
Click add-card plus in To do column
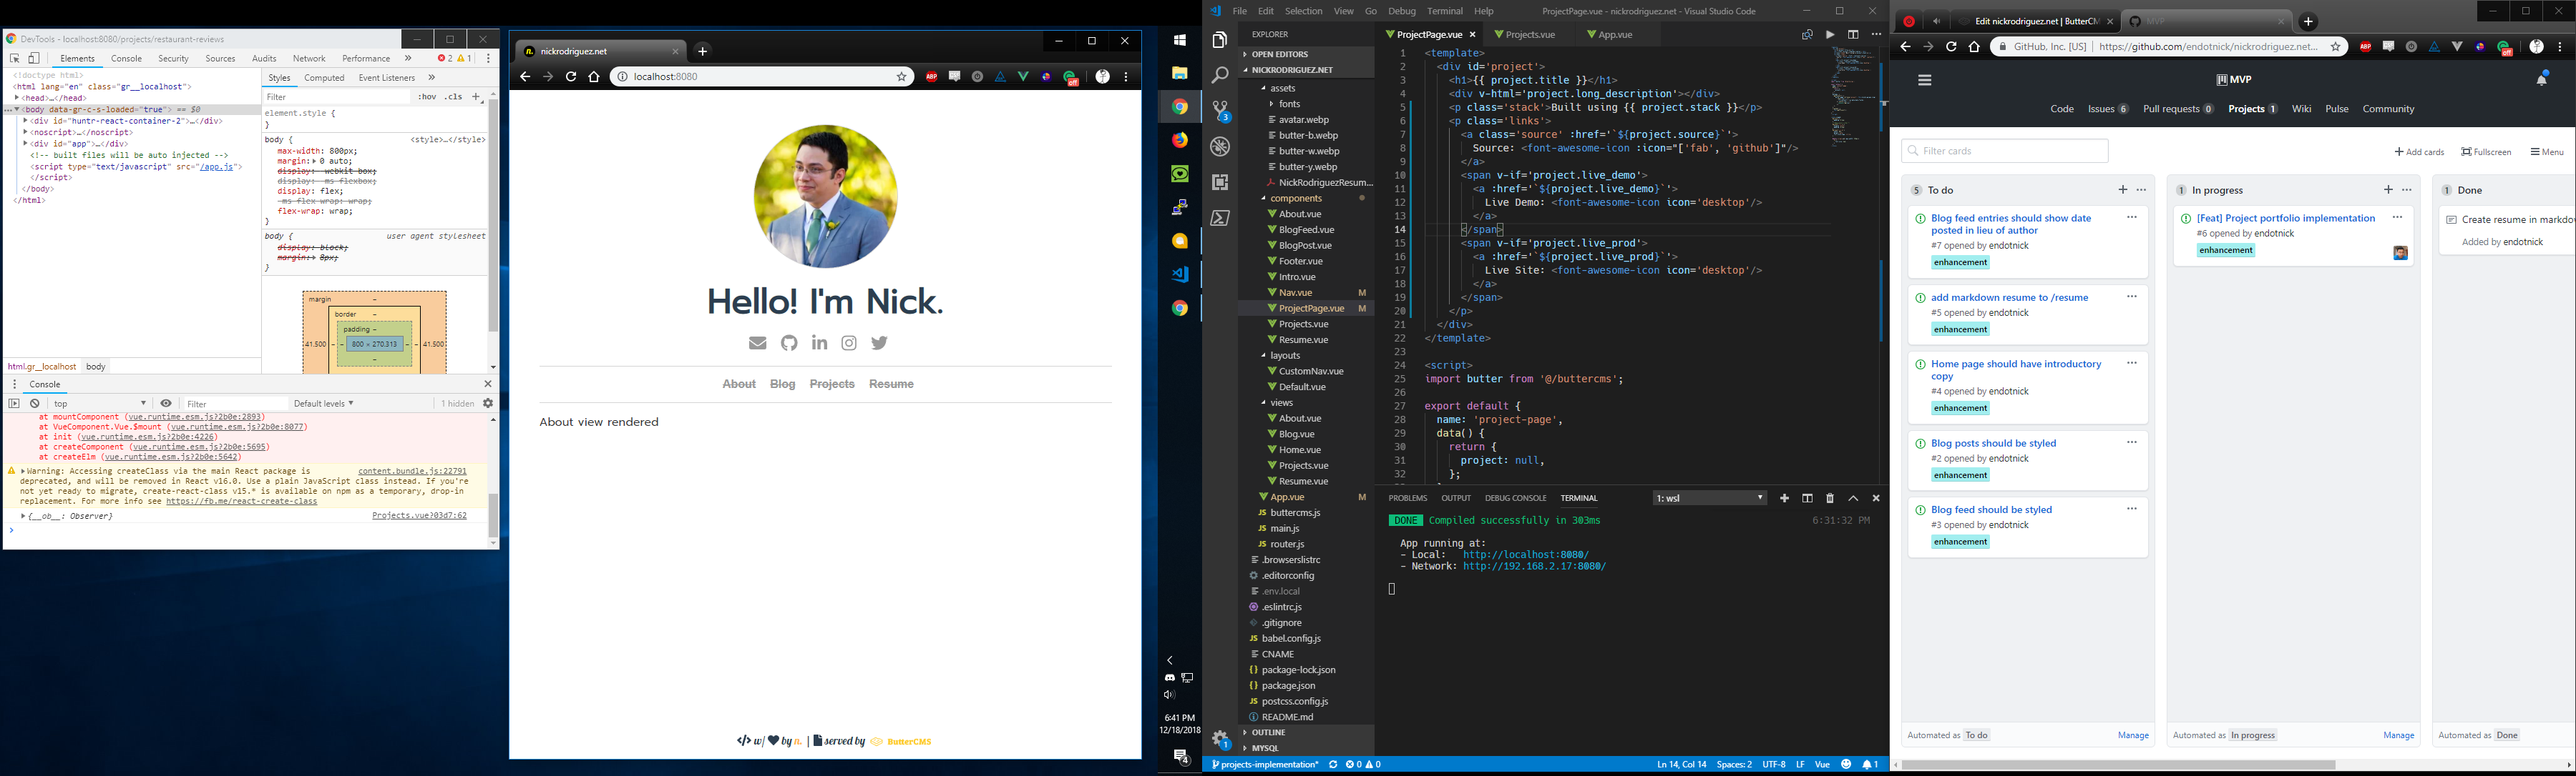point(2123,190)
